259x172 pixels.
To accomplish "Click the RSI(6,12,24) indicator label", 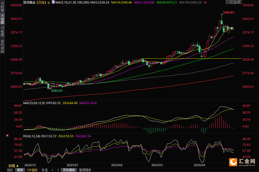I will click(32, 136).
